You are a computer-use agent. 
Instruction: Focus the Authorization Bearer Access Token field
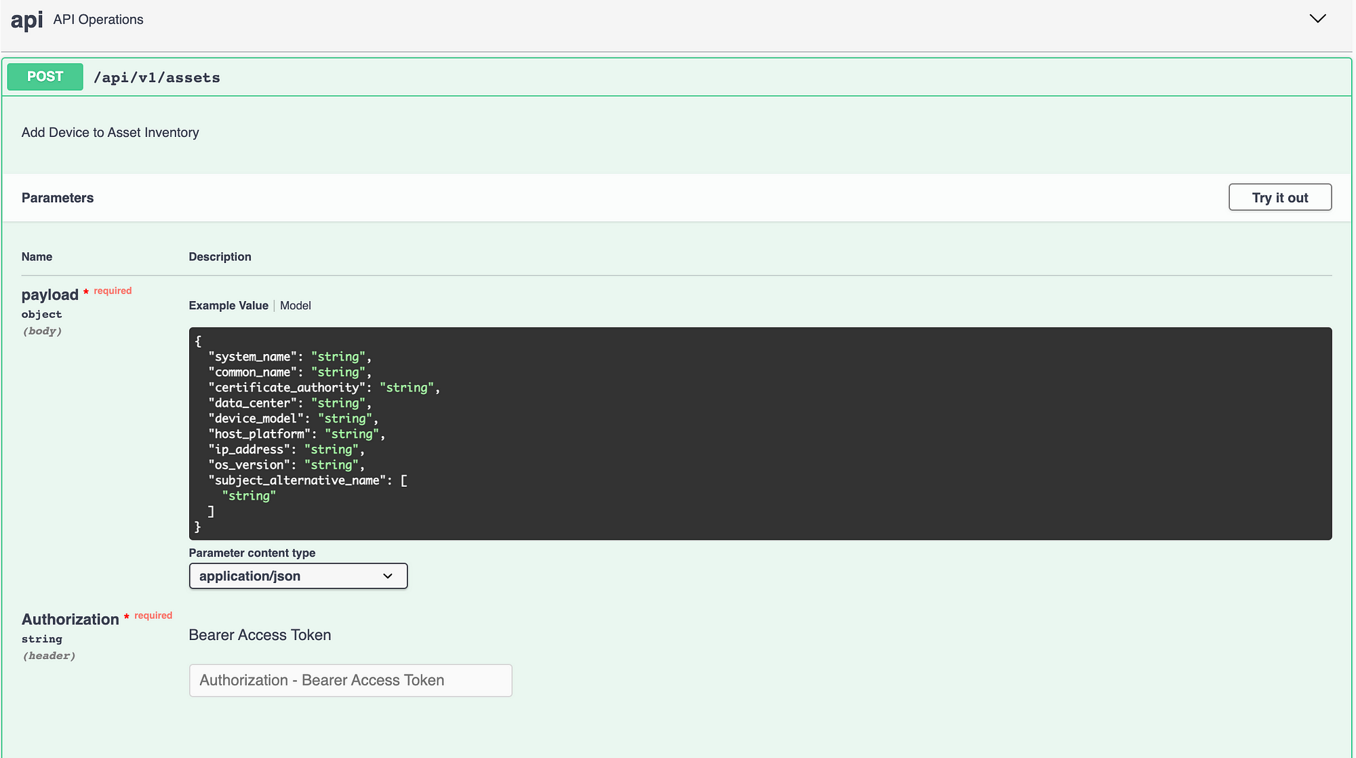point(351,680)
